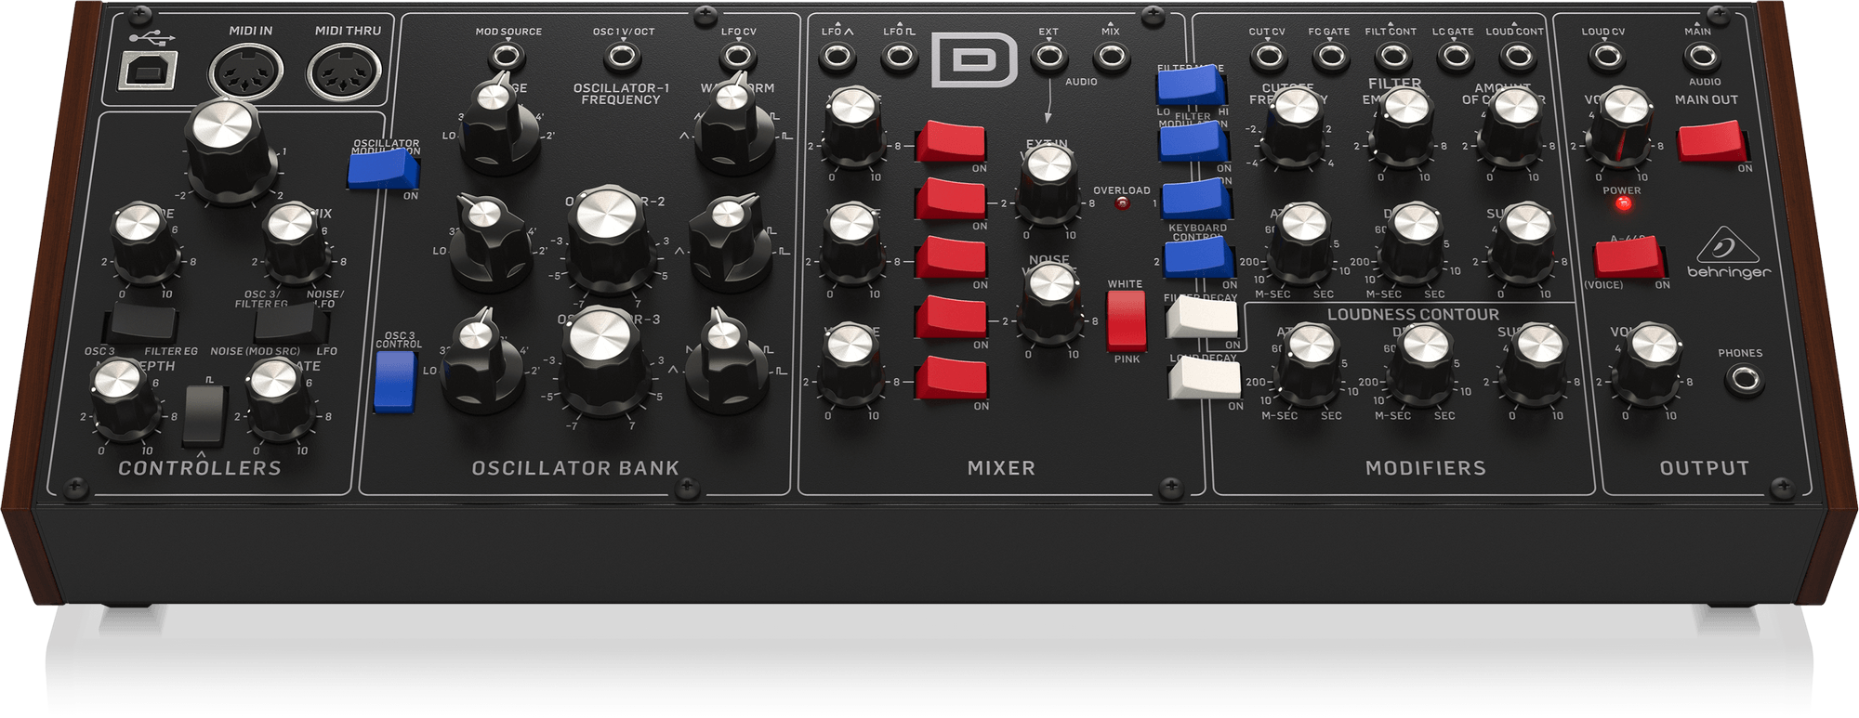The image size is (1859, 718).
Task: Toggle the white Filter Decay switch
Action: 1202,319
